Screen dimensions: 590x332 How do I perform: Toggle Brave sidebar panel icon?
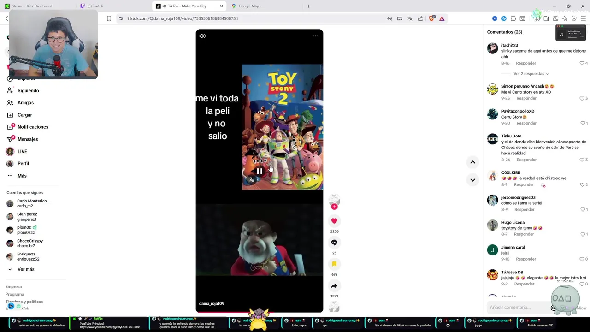pos(546,18)
